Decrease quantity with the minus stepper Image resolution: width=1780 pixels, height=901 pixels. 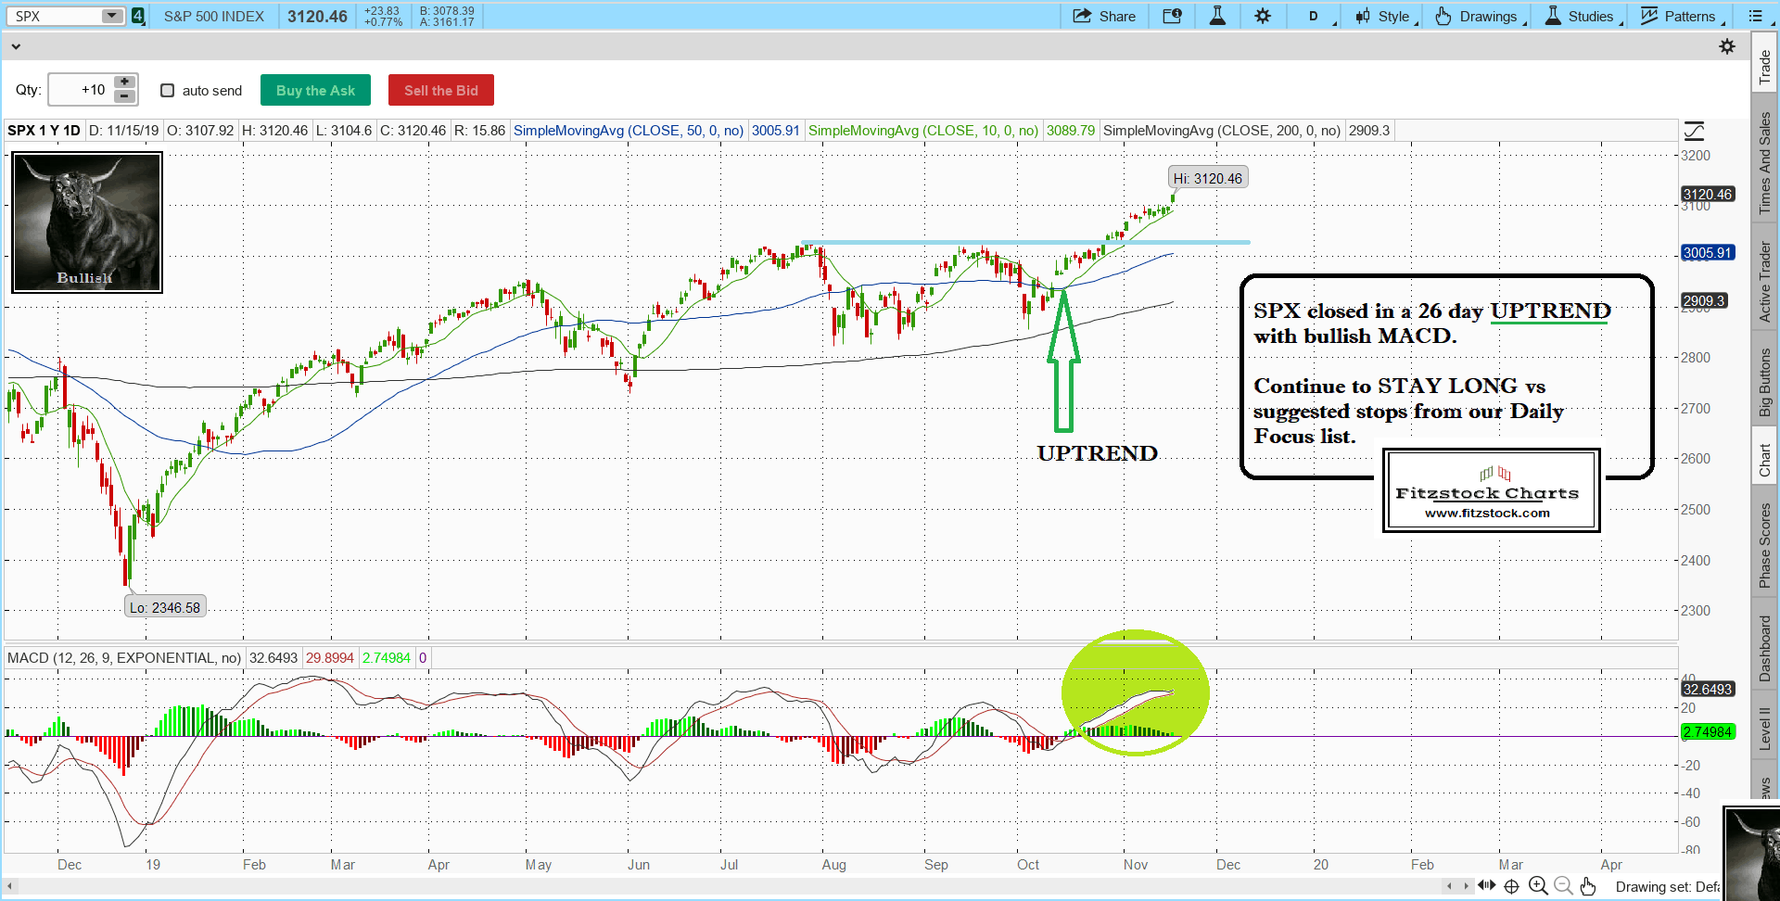coord(124,96)
